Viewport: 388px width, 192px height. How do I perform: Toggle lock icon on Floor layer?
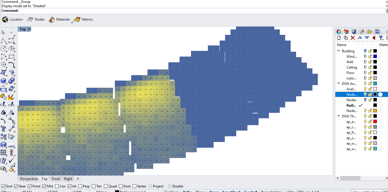tap(370, 73)
